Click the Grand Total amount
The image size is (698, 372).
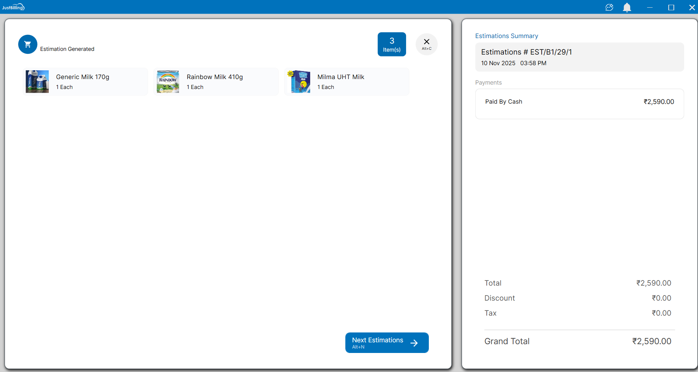(x=651, y=341)
